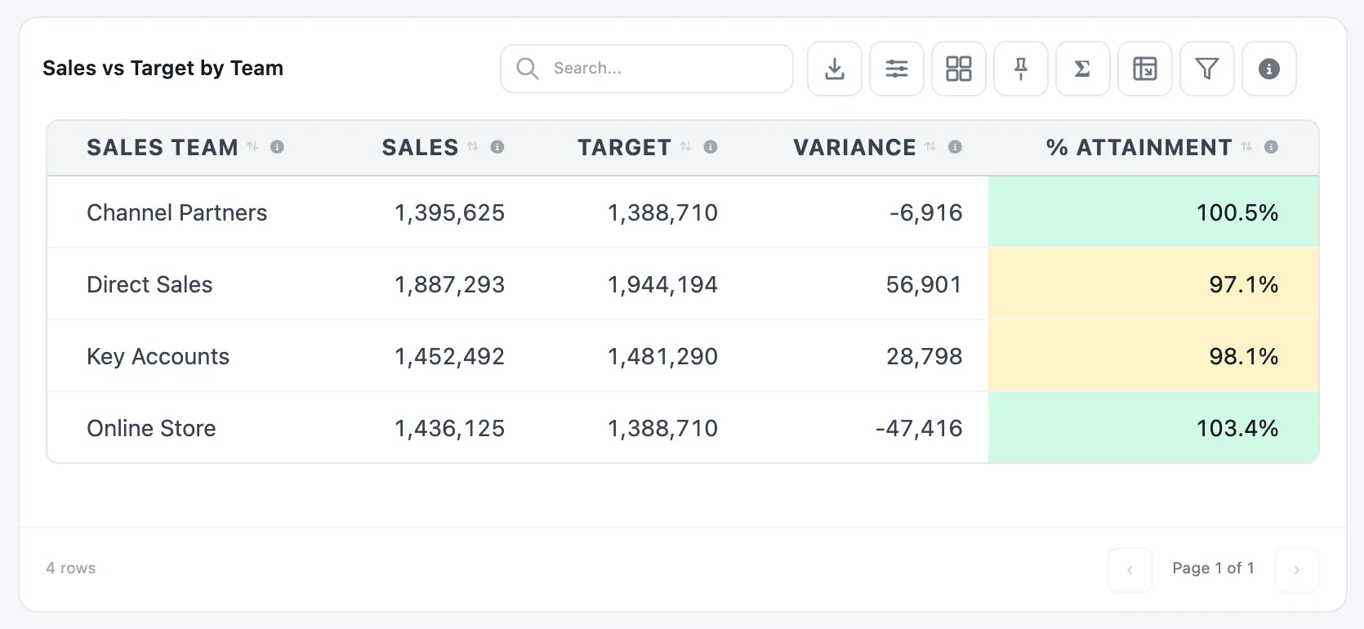
Task: Focus the Search input field
Action: 647,69
